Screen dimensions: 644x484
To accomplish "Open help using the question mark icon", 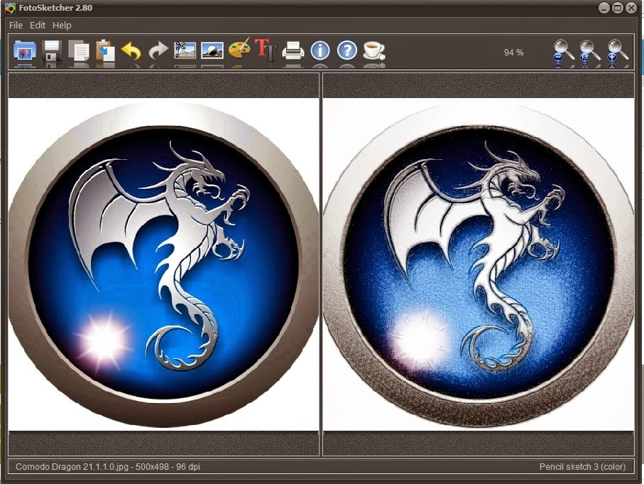I will (347, 50).
